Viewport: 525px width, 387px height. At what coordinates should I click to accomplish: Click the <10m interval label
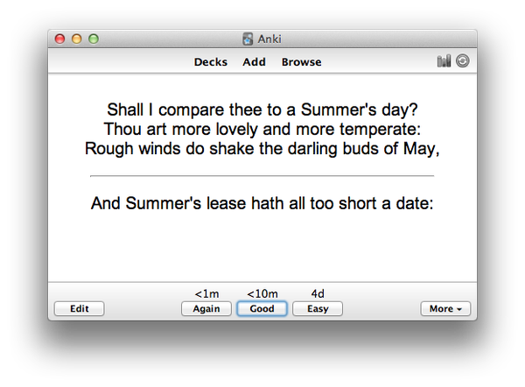262,294
